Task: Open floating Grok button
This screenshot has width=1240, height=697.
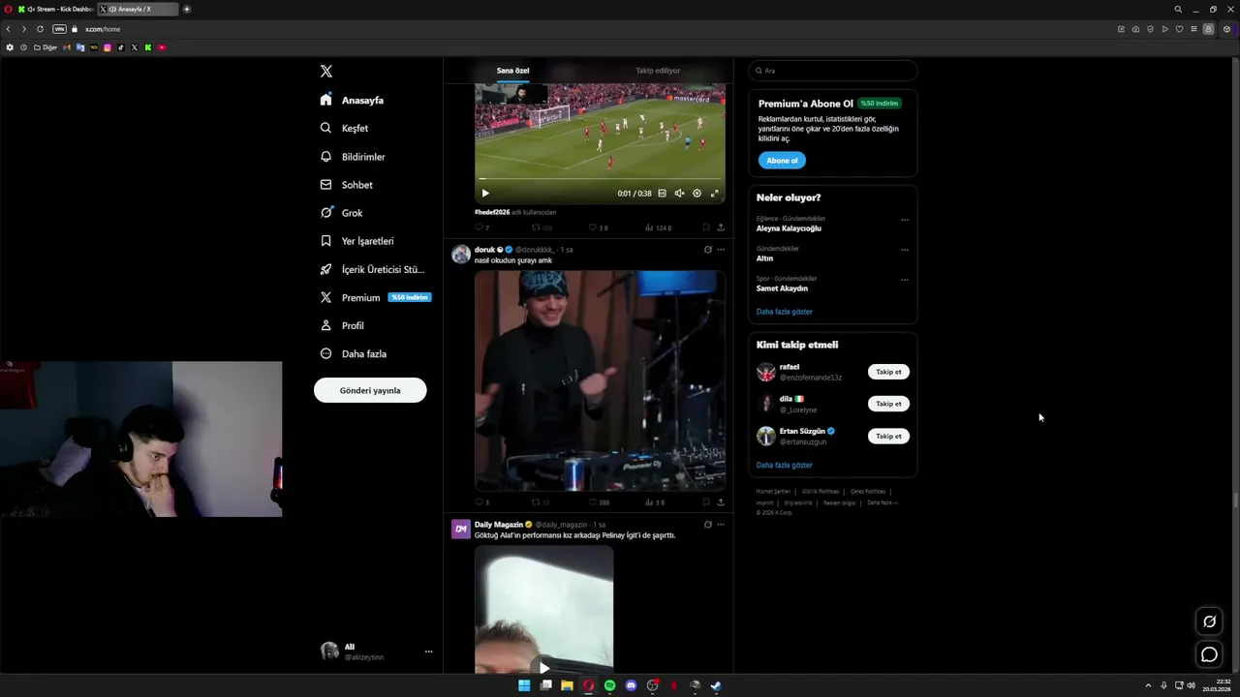Action: (x=1209, y=621)
